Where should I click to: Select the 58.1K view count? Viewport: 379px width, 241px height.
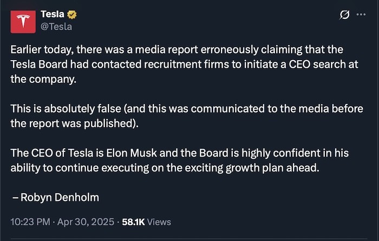pos(133,222)
